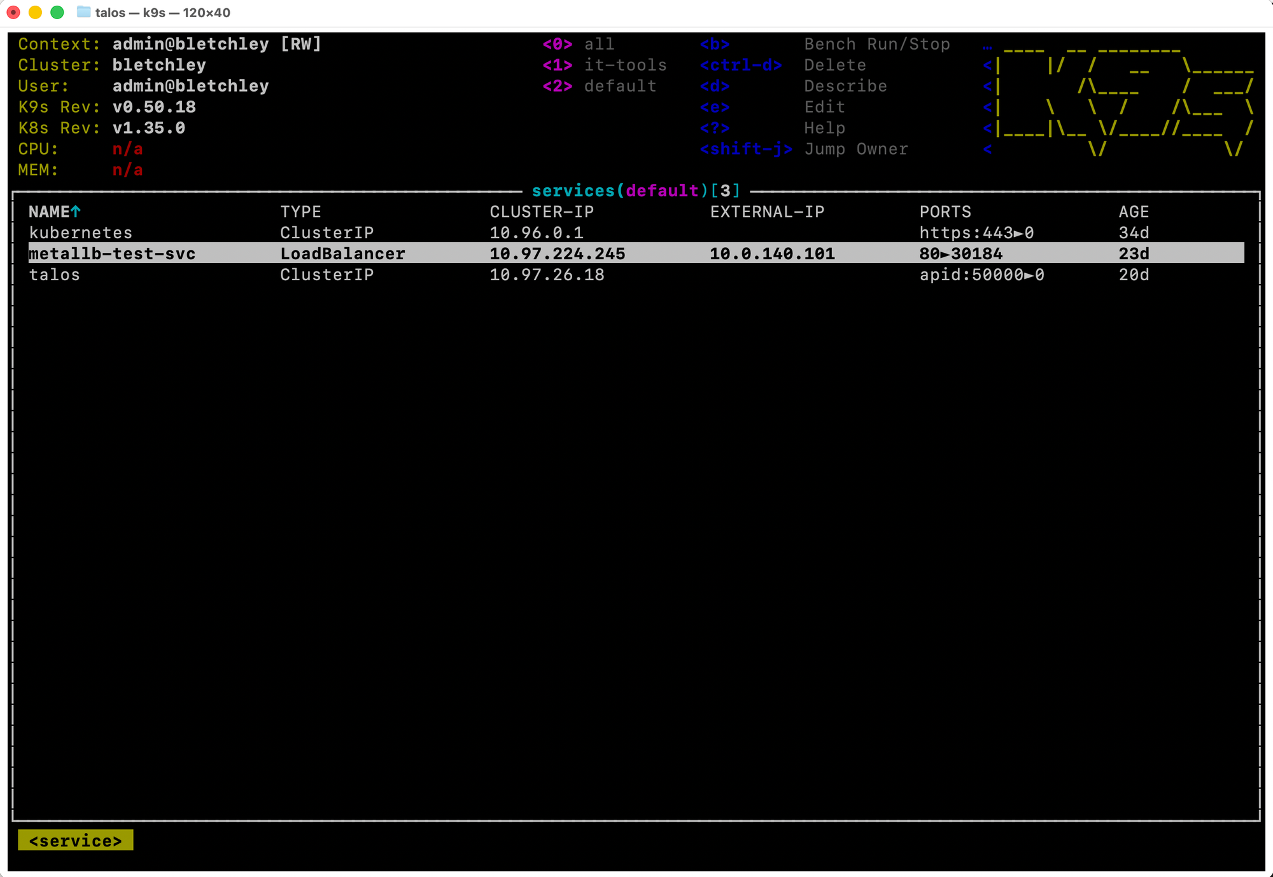
Task: Maximize the terminal window with green button
Action: click(57, 12)
